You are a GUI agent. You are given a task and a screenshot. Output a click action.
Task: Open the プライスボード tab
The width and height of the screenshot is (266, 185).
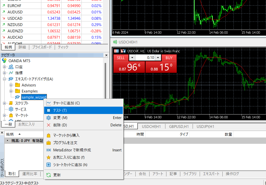point(42,47)
